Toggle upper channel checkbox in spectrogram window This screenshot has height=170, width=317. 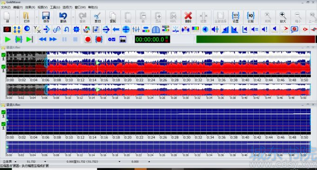point(3,112)
